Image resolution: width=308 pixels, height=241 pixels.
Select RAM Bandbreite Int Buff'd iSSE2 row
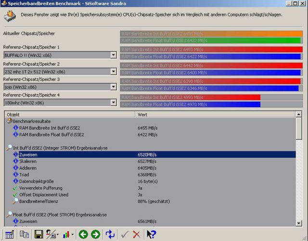tap(150, 128)
